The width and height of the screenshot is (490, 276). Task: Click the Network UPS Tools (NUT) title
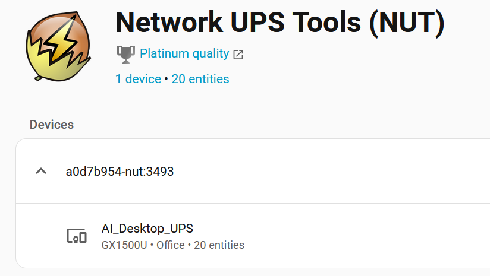[x=279, y=22]
